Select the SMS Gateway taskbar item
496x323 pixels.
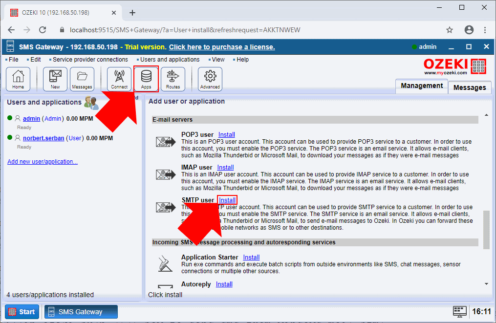tap(81, 312)
